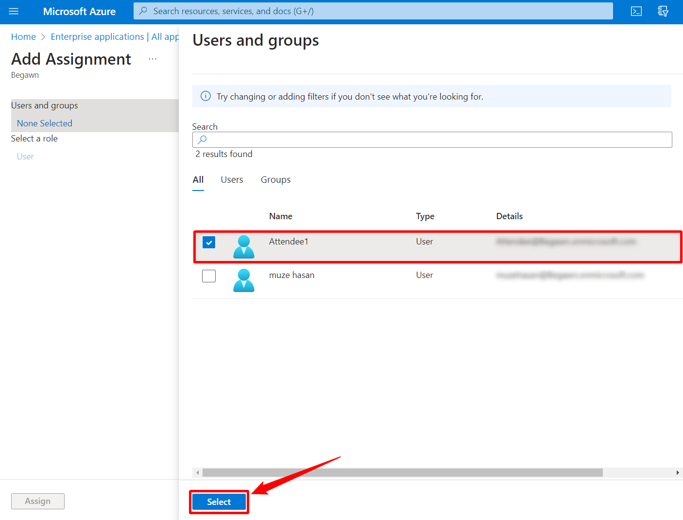683x520 pixels.
Task: Uncheck the Attendee1 checkbox
Action: 209,242
